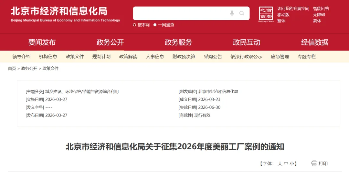Open 无障碍 accessibility mode
Screen dimensions: 349x176
coord(319,14)
